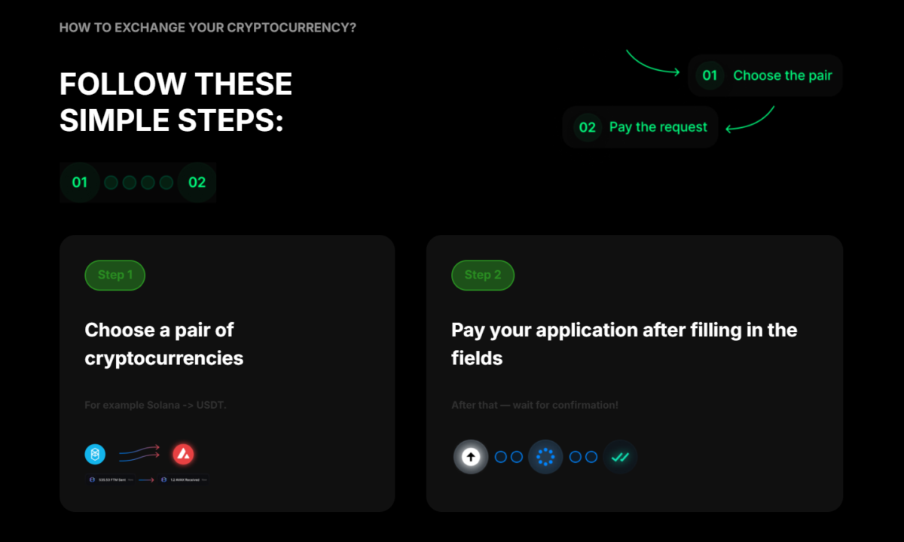The width and height of the screenshot is (904, 542).
Task: Click the AVAX Received notification chip
Action: pyautogui.click(x=184, y=479)
